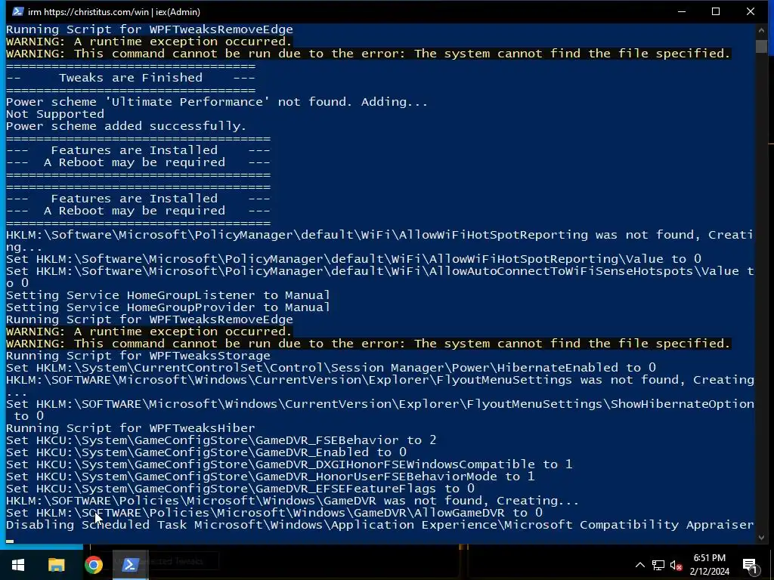Click 'Power scheme added successfully.' line
Image resolution: width=774 pixels, height=580 pixels.
coord(126,126)
